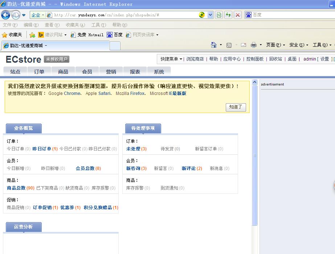The width and height of the screenshot is (335, 254).
Task: Open the 查看(V) menu
Action: (x=52, y=25)
